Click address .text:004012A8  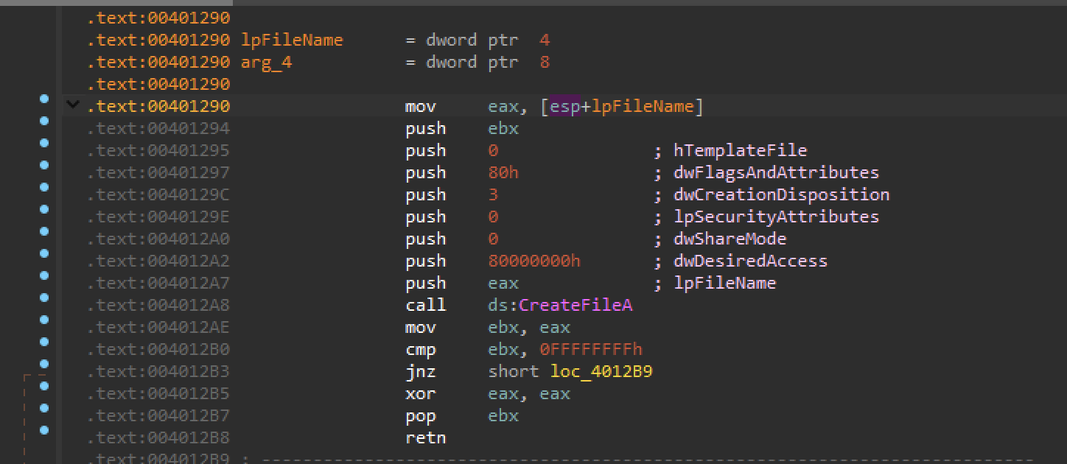pyautogui.click(x=158, y=305)
